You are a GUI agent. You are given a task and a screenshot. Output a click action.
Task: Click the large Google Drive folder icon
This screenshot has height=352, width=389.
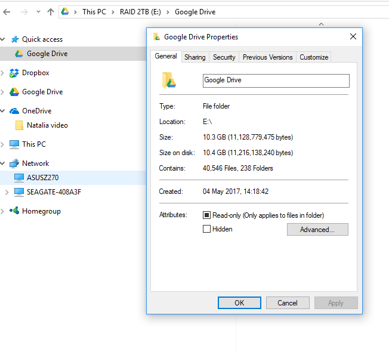(x=169, y=80)
